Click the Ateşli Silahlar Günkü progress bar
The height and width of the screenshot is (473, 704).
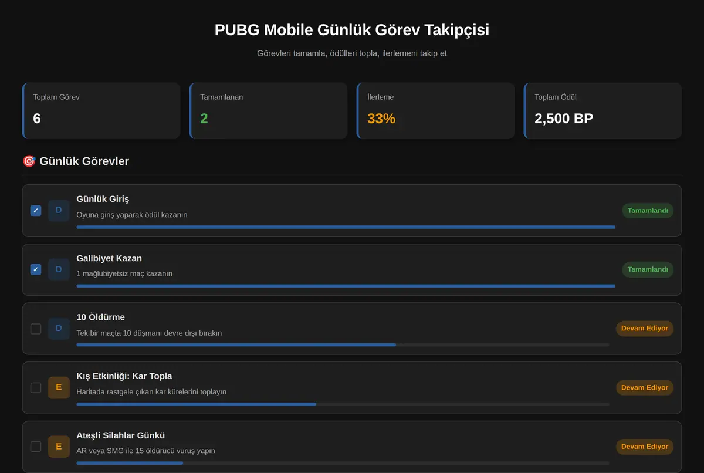(343, 463)
